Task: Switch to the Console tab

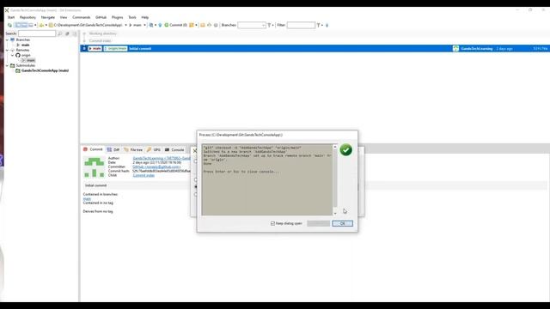Action: pyautogui.click(x=174, y=149)
